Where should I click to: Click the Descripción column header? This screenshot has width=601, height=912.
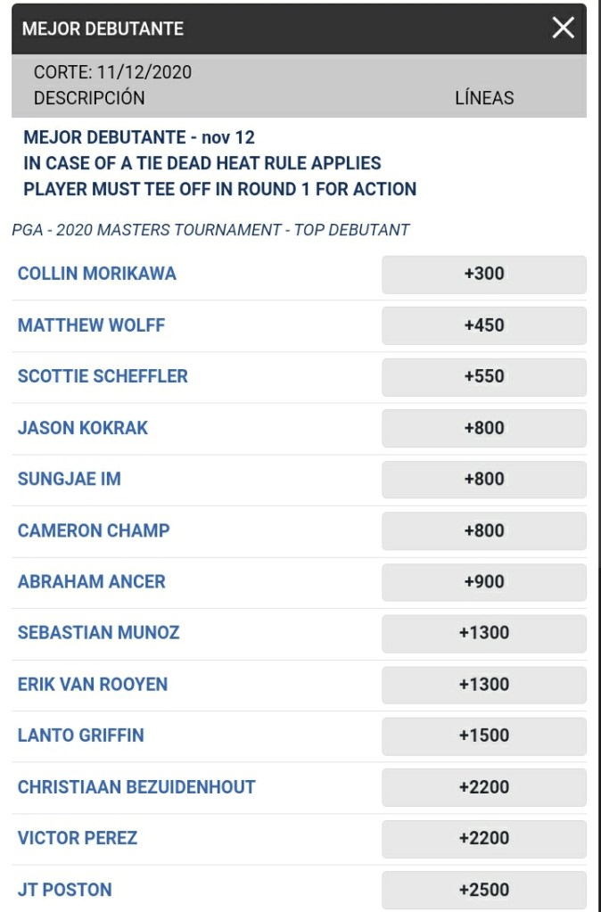coord(89,98)
